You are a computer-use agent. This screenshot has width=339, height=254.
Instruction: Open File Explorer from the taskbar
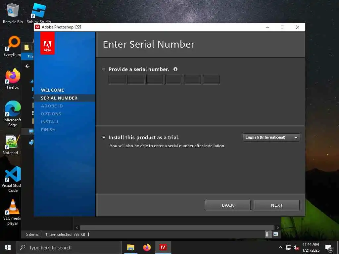pos(130,247)
